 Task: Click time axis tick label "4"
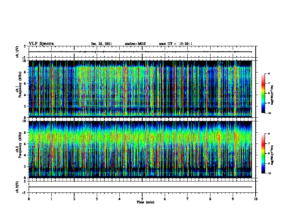click(x=120, y=199)
